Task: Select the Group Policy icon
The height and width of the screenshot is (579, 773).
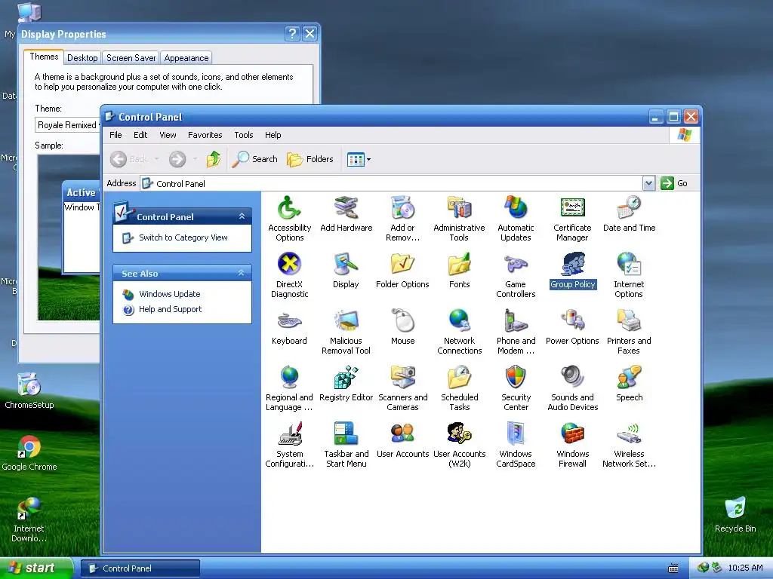Action: pos(572,265)
